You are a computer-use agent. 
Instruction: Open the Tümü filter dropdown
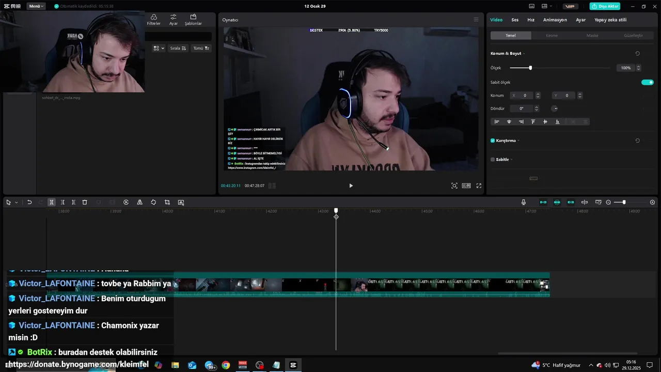point(201,48)
